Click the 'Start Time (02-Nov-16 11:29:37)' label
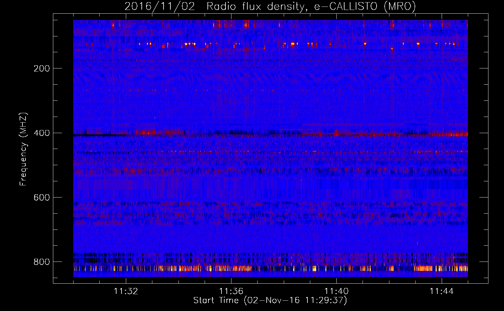This screenshot has height=311, width=504. click(270, 300)
